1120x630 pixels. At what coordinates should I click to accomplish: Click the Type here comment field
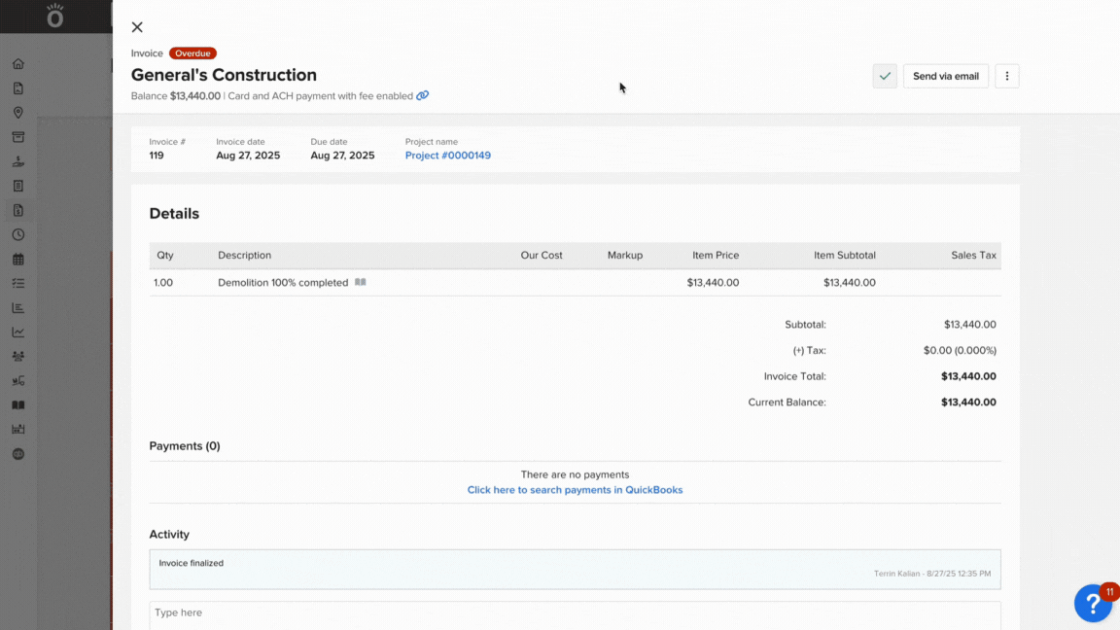[x=575, y=612]
